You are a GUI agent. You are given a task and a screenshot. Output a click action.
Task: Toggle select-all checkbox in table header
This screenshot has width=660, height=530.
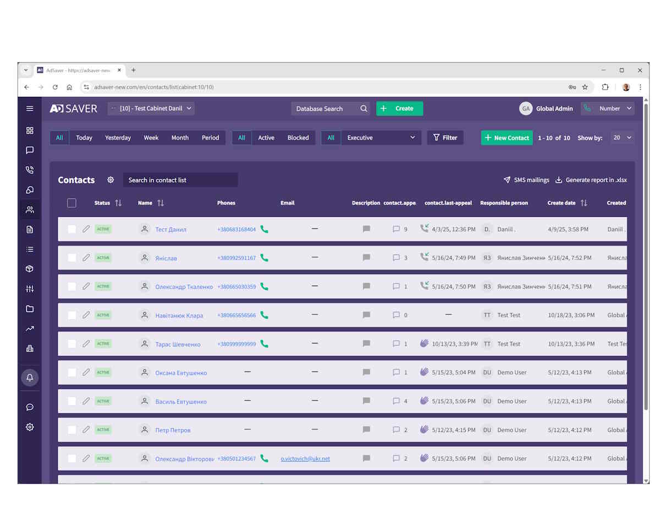(71, 203)
